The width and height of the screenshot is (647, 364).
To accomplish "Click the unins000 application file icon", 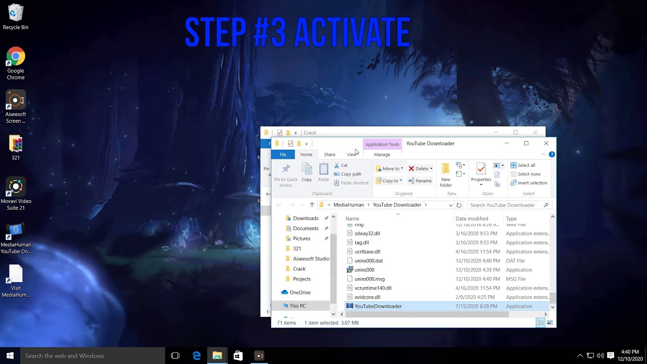I will 350,270.
